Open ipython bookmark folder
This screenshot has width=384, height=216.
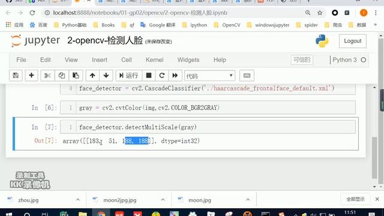click(x=194, y=25)
